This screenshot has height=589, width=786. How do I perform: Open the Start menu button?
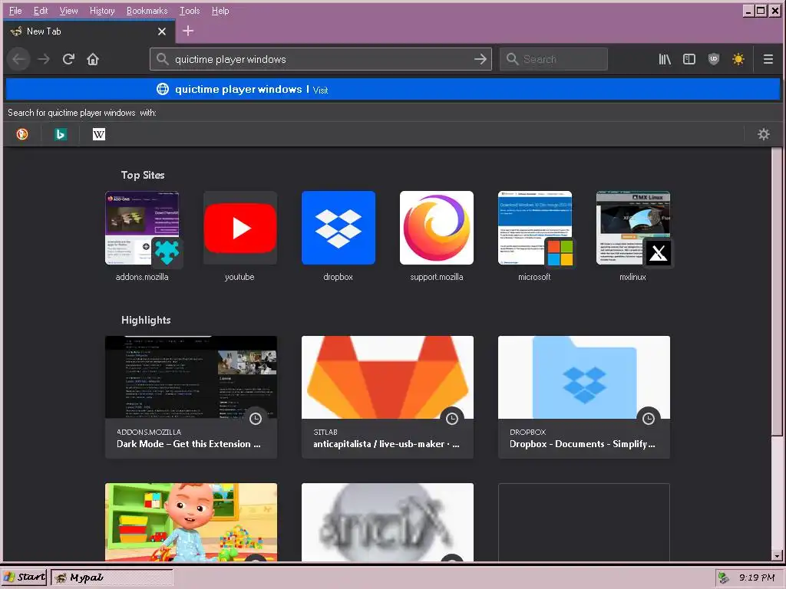24,577
